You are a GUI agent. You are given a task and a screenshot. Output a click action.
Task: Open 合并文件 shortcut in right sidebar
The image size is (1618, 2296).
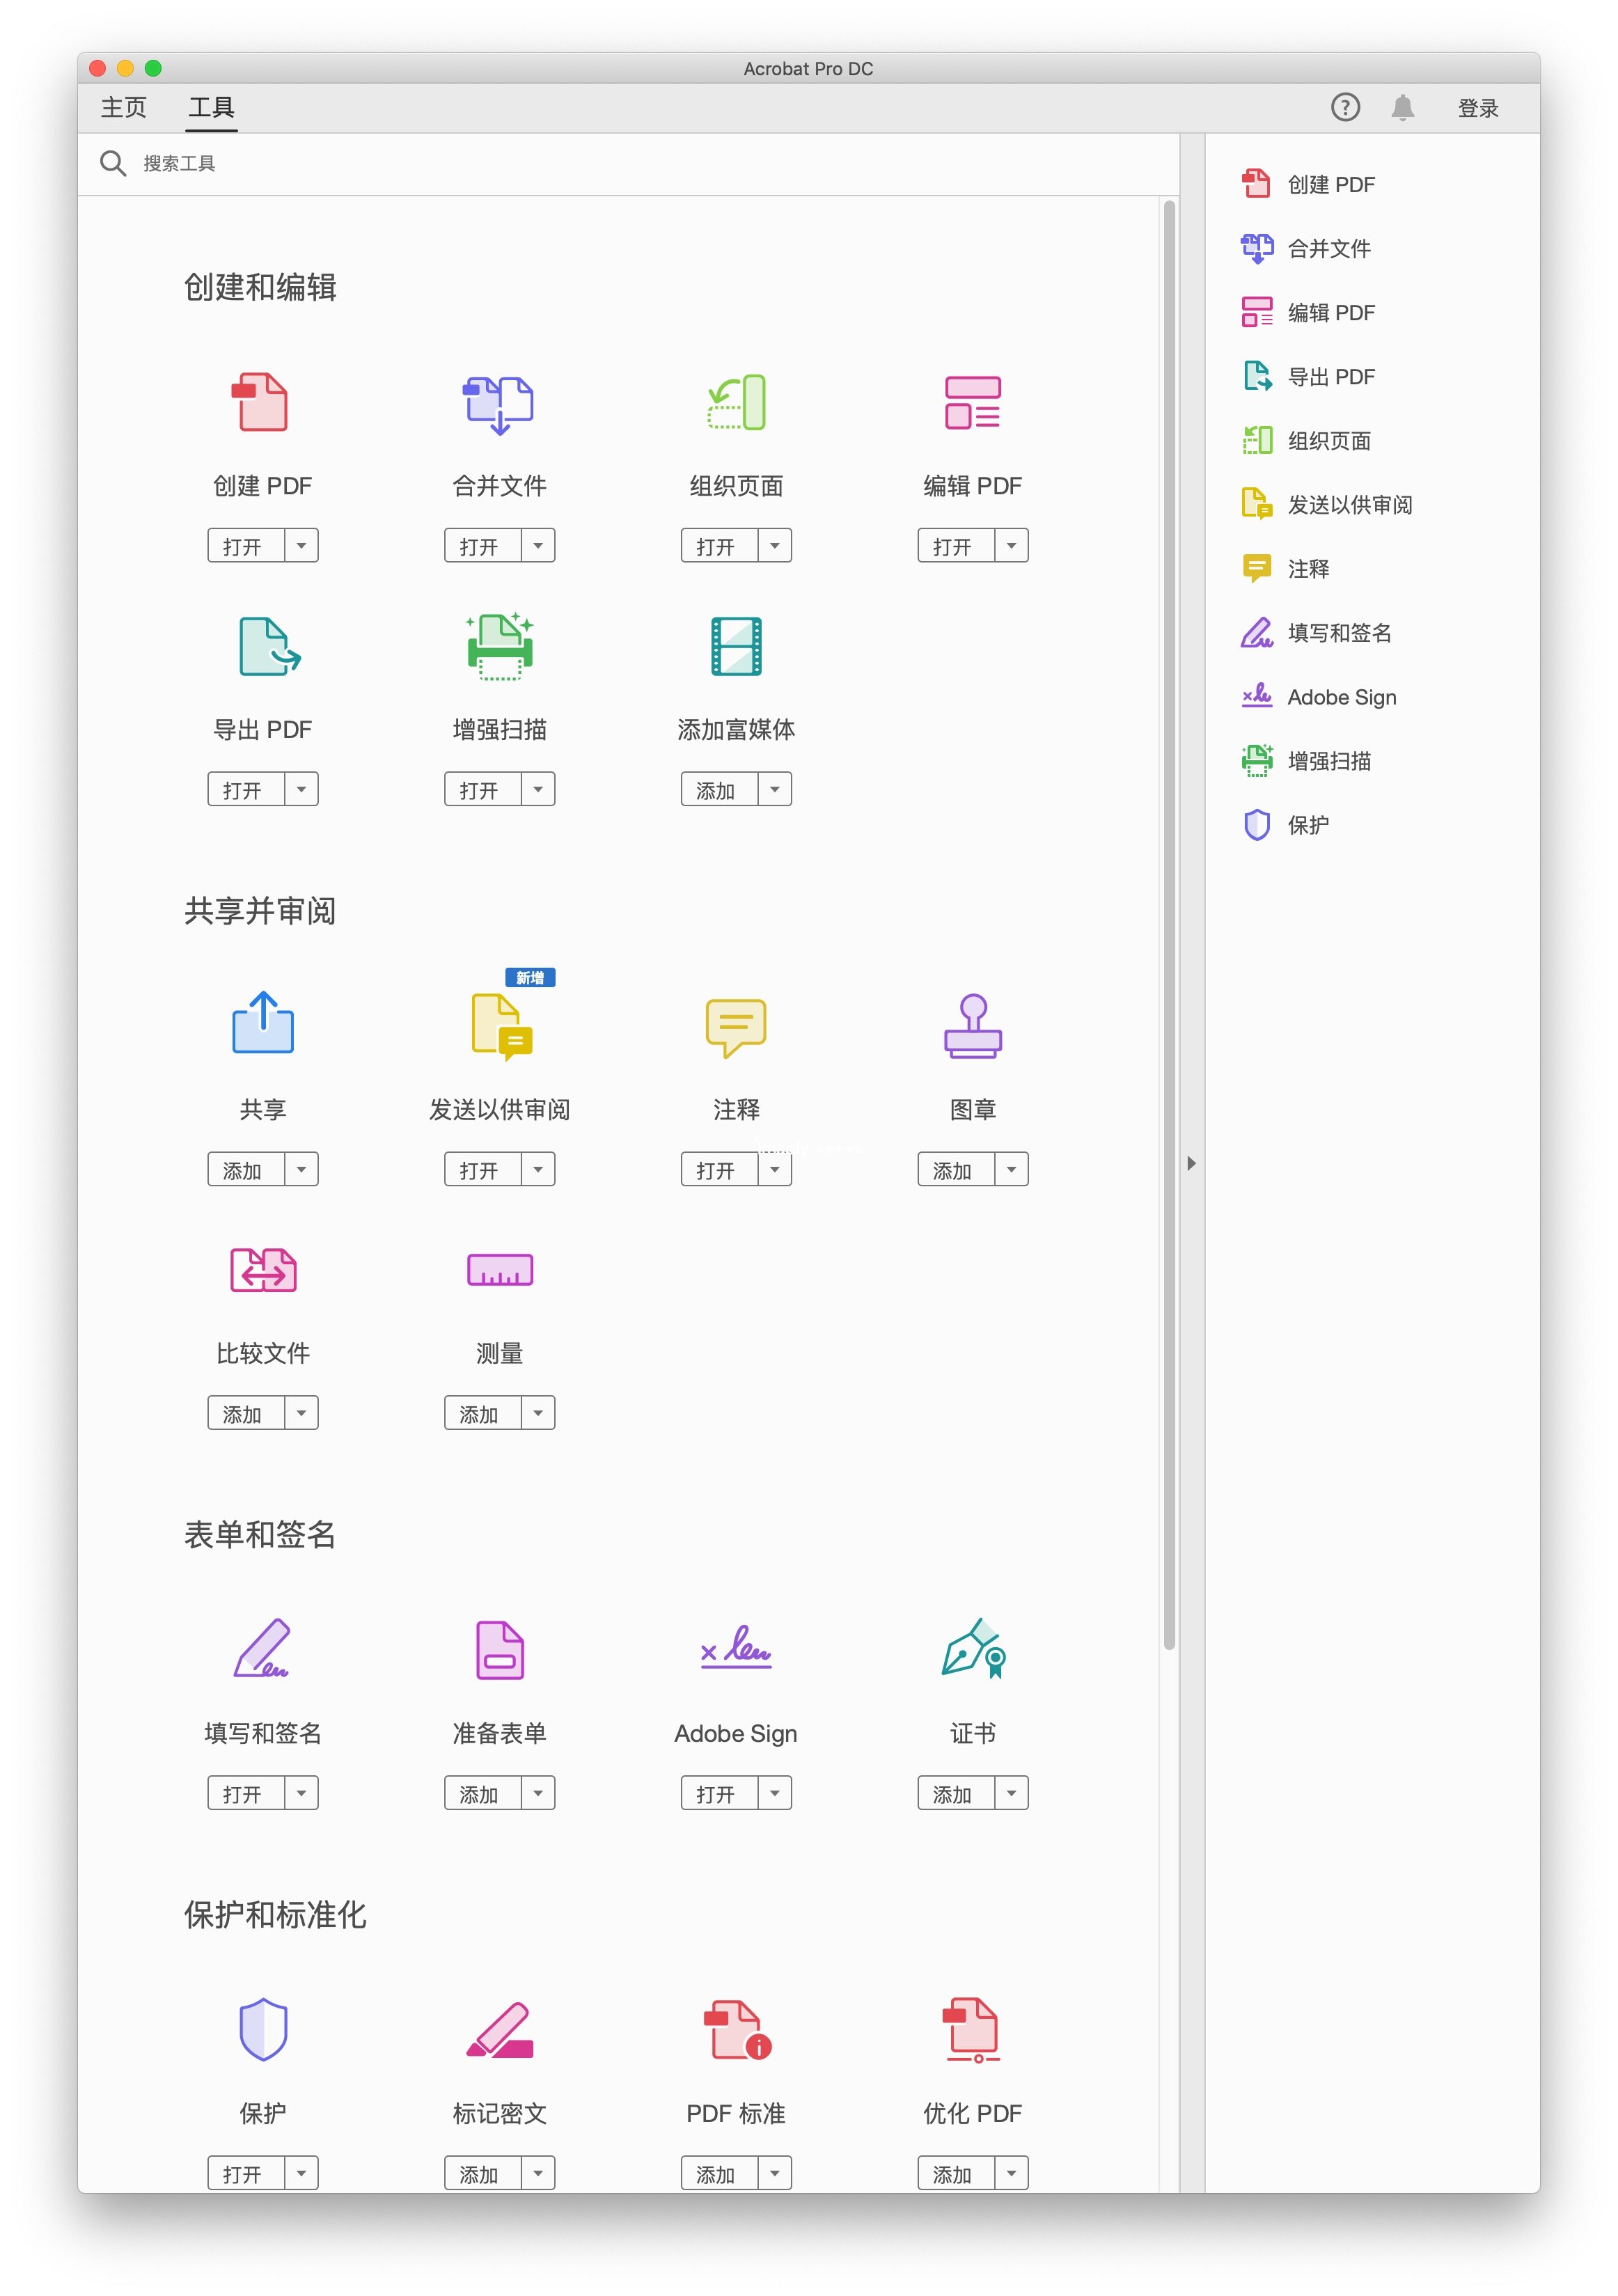pyautogui.click(x=1306, y=248)
